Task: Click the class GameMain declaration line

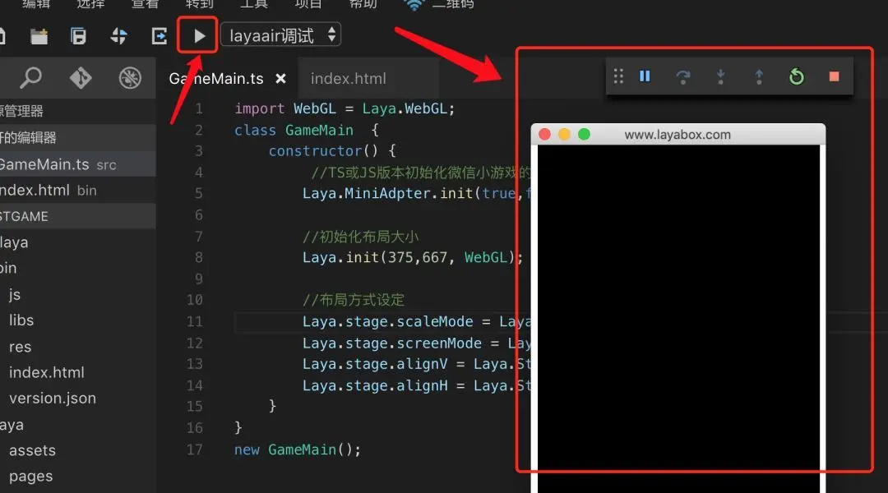Action: point(307,130)
